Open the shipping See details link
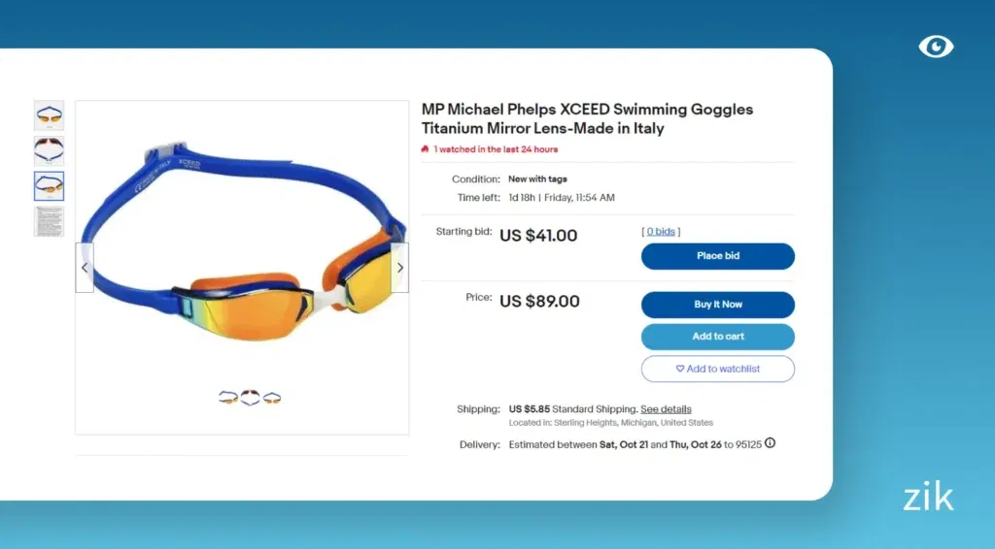The width and height of the screenshot is (995, 549). click(x=666, y=409)
